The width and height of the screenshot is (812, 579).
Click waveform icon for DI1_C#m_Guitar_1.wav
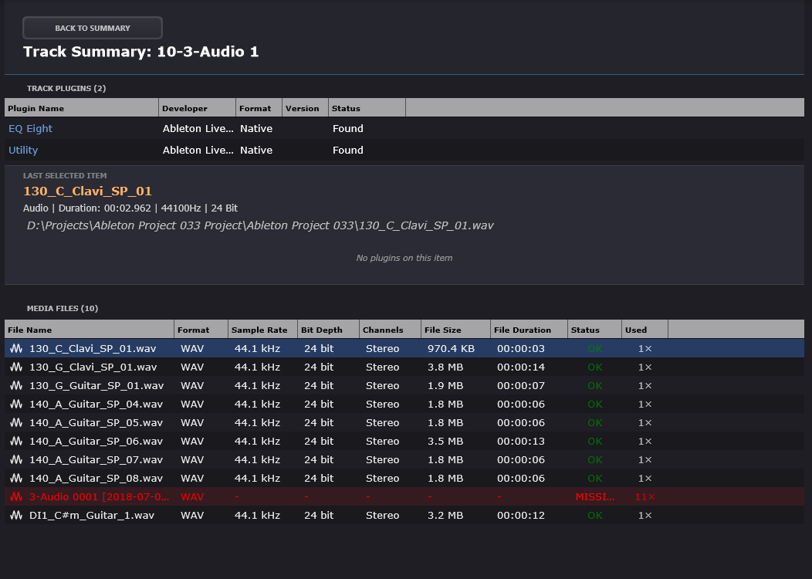(16, 516)
